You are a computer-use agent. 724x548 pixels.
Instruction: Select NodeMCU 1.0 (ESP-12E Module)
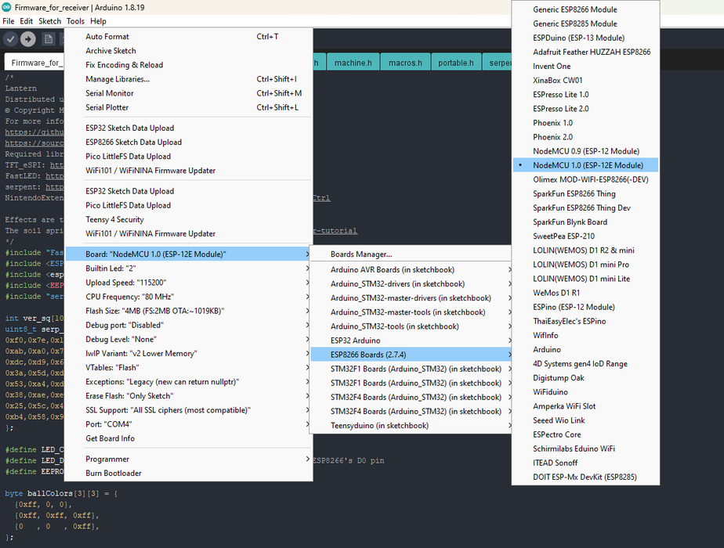(x=585, y=166)
